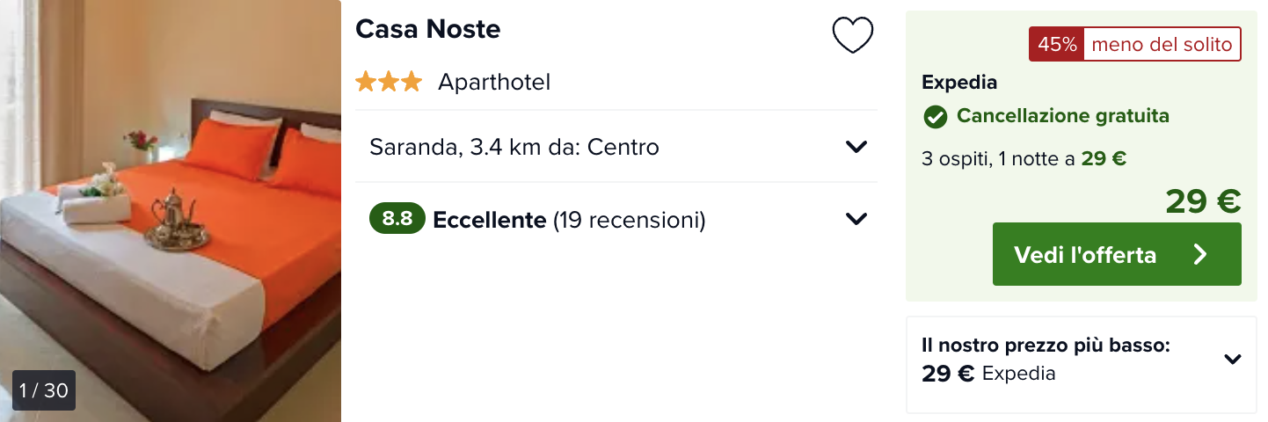Click the 45% discount badge
The height and width of the screenshot is (422, 1268).
point(1057,44)
